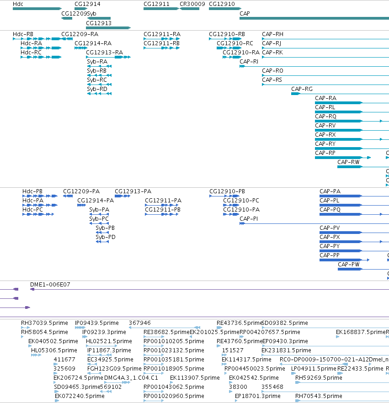Select transcript CAP-RO
This screenshot has width=389, height=403.
pos(325,75)
